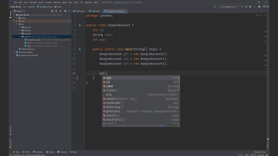Open Search Everywhere magnifier icon
The image size is (278, 156).
click(x=268, y=7)
